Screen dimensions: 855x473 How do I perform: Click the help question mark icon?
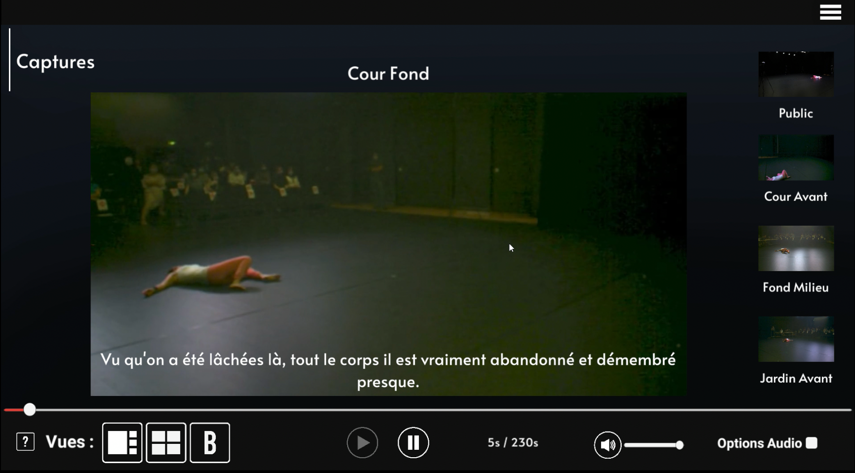coord(25,441)
